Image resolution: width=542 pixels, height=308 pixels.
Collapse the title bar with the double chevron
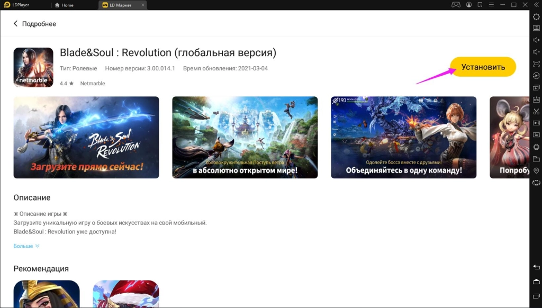tap(536, 4)
